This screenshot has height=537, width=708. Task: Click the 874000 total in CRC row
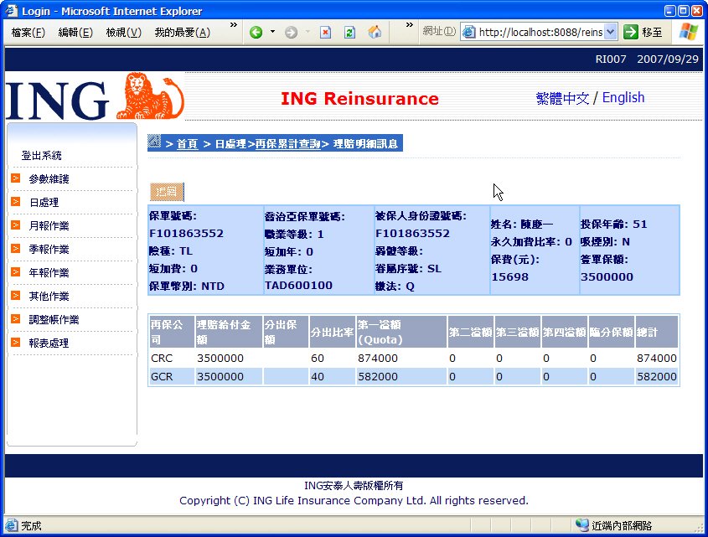pyautogui.click(x=657, y=359)
